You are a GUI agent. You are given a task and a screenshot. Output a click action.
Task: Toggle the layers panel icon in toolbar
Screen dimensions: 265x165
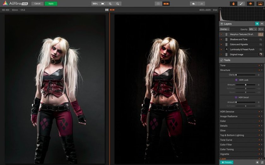pyautogui.click(x=250, y=3)
